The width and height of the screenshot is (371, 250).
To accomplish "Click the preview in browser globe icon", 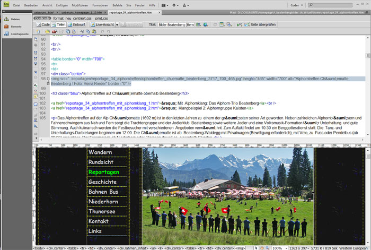I will tap(206, 24).
